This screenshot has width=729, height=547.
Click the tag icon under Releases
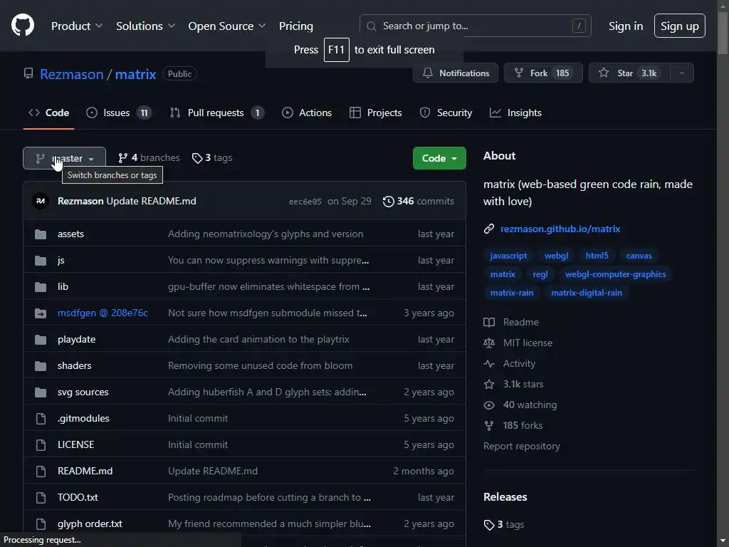(489, 525)
